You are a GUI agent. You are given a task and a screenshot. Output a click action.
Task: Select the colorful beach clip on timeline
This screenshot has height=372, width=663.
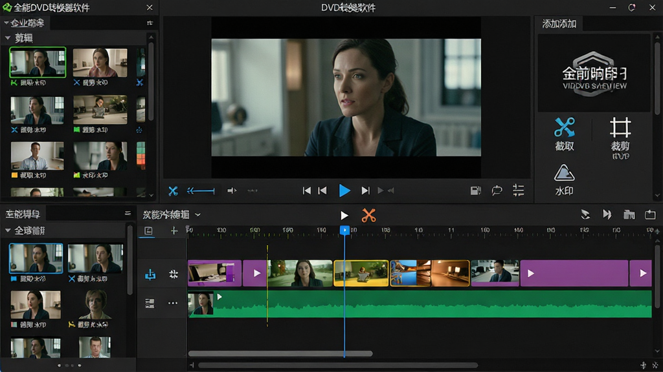410,273
